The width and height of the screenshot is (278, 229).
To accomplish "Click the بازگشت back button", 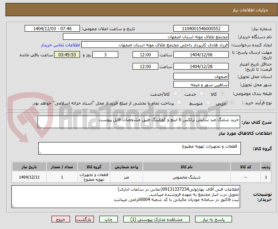I will tap(84, 219).
